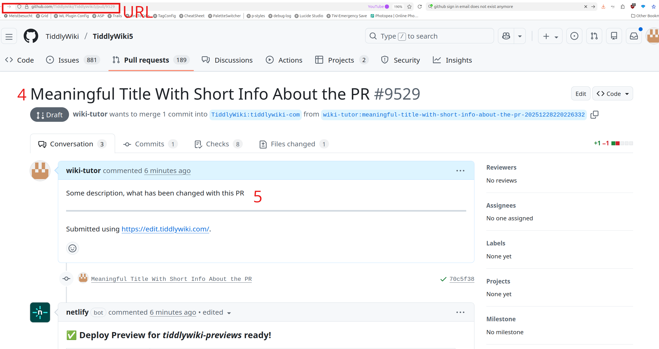Expand the Code dropdown next to Edit
This screenshot has height=349, width=659.
click(612, 94)
